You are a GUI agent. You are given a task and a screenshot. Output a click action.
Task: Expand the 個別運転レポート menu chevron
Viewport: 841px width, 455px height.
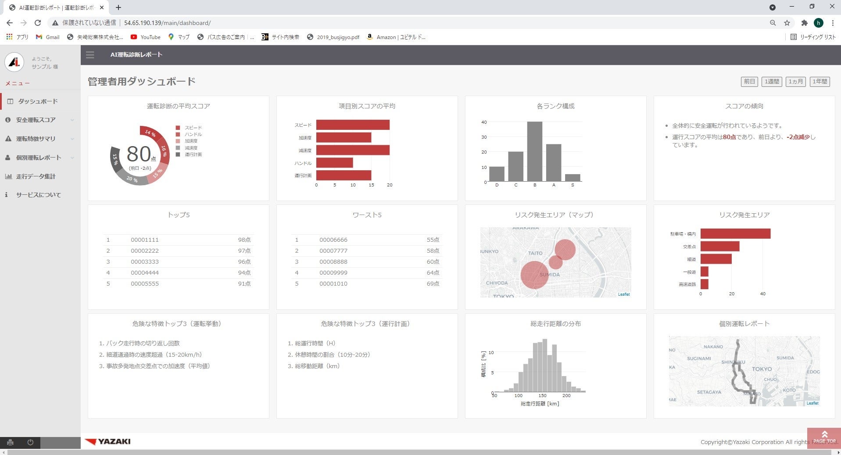point(72,158)
